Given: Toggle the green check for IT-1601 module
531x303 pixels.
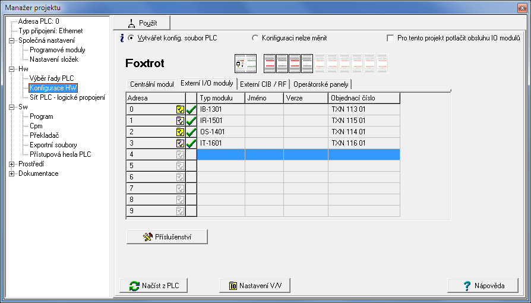Looking at the screenshot, I should click(x=191, y=143).
